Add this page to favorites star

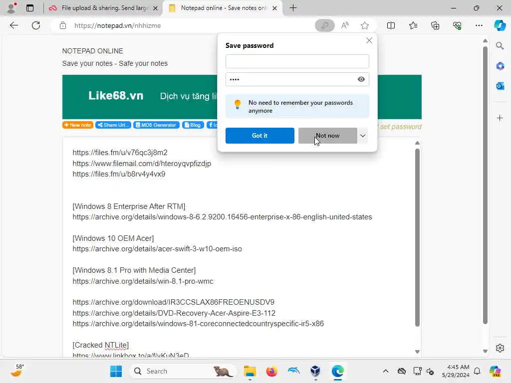[365, 25]
